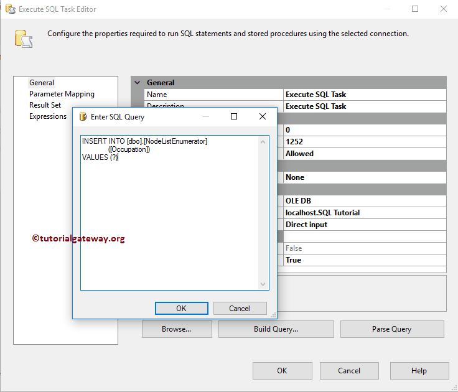Select the Allowed property value
This screenshot has width=458, height=392.
(365, 154)
